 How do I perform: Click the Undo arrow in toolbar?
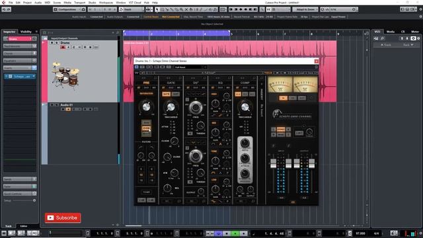(4, 9)
